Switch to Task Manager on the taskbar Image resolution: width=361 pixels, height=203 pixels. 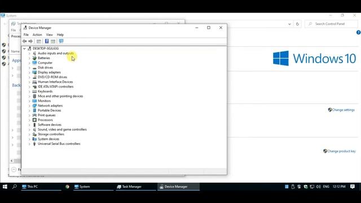click(x=136, y=187)
